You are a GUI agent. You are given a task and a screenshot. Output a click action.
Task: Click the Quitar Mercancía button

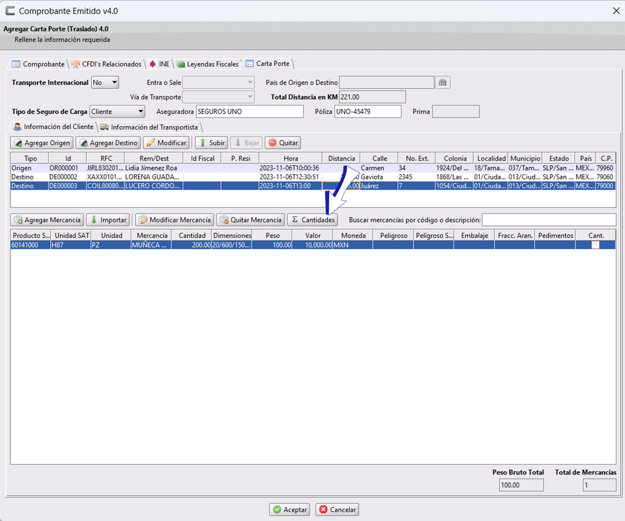tap(250, 220)
